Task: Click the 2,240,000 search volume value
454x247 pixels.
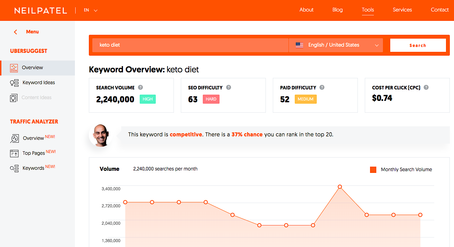Action: click(115, 99)
